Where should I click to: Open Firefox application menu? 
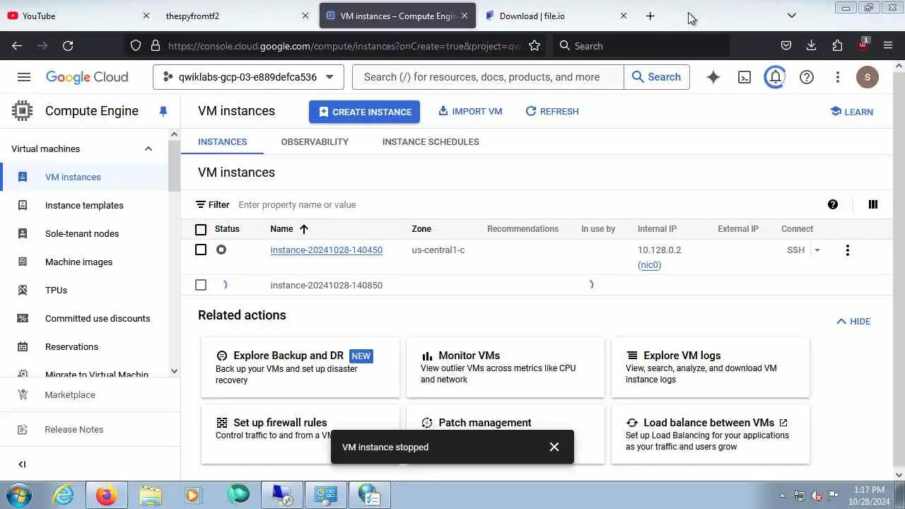click(x=888, y=45)
